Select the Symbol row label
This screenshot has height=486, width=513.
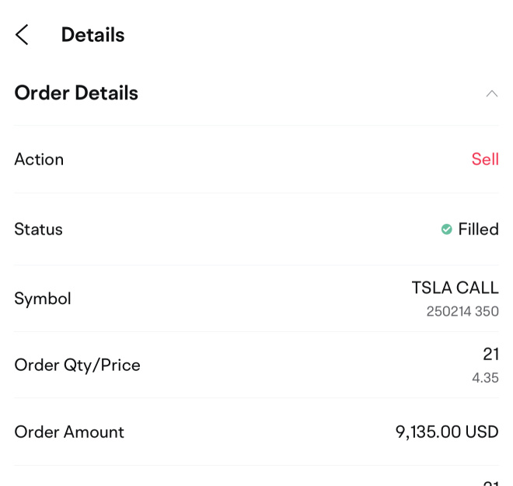pos(43,299)
